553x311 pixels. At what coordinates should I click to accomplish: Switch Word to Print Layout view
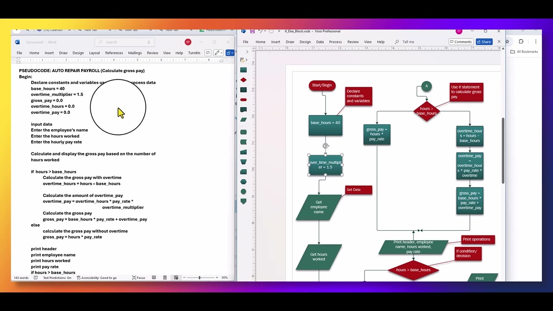165,278
